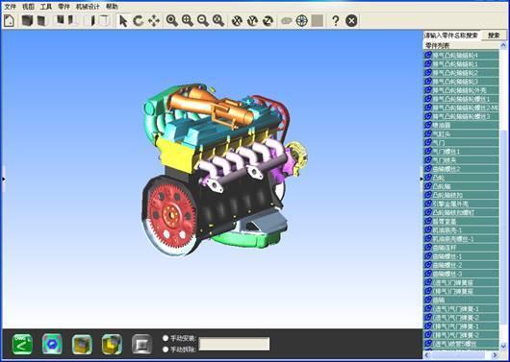Click the parts list horizontal scroll left arrow
Screen dimensions: 510x362
[x=427, y=355]
